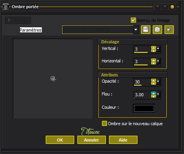Click the Annuler button

click(91, 140)
